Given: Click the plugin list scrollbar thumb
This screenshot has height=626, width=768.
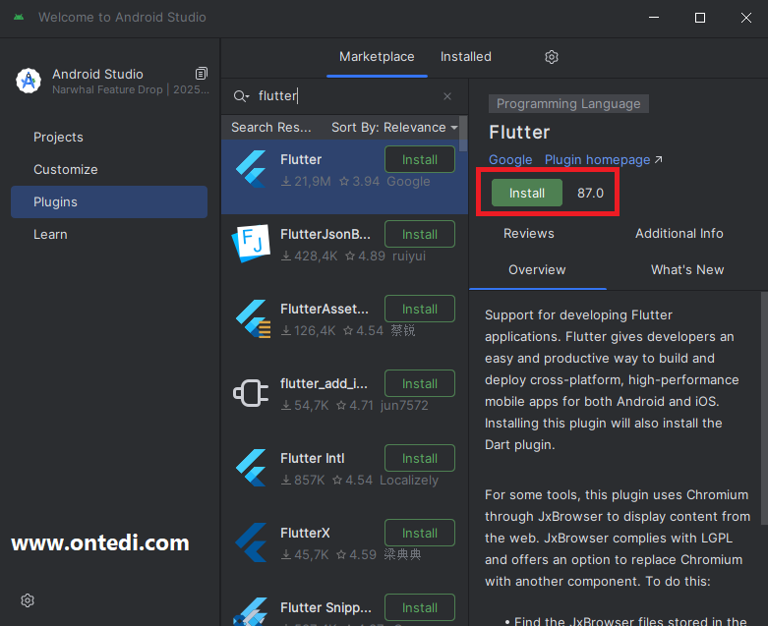Looking at the screenshot, I should [463, 134].
